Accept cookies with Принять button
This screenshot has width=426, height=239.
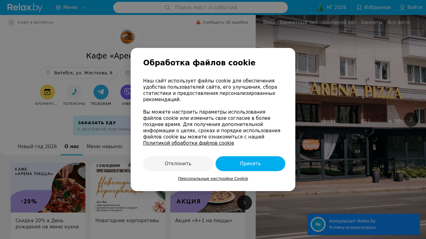point(250,164)
